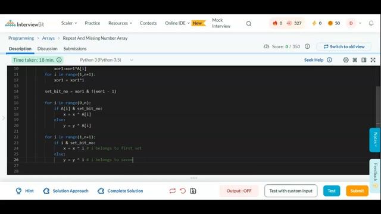Viewport: 381px width, 214px height.
Task: Click the editor resize handle dots
Action: 193,178
